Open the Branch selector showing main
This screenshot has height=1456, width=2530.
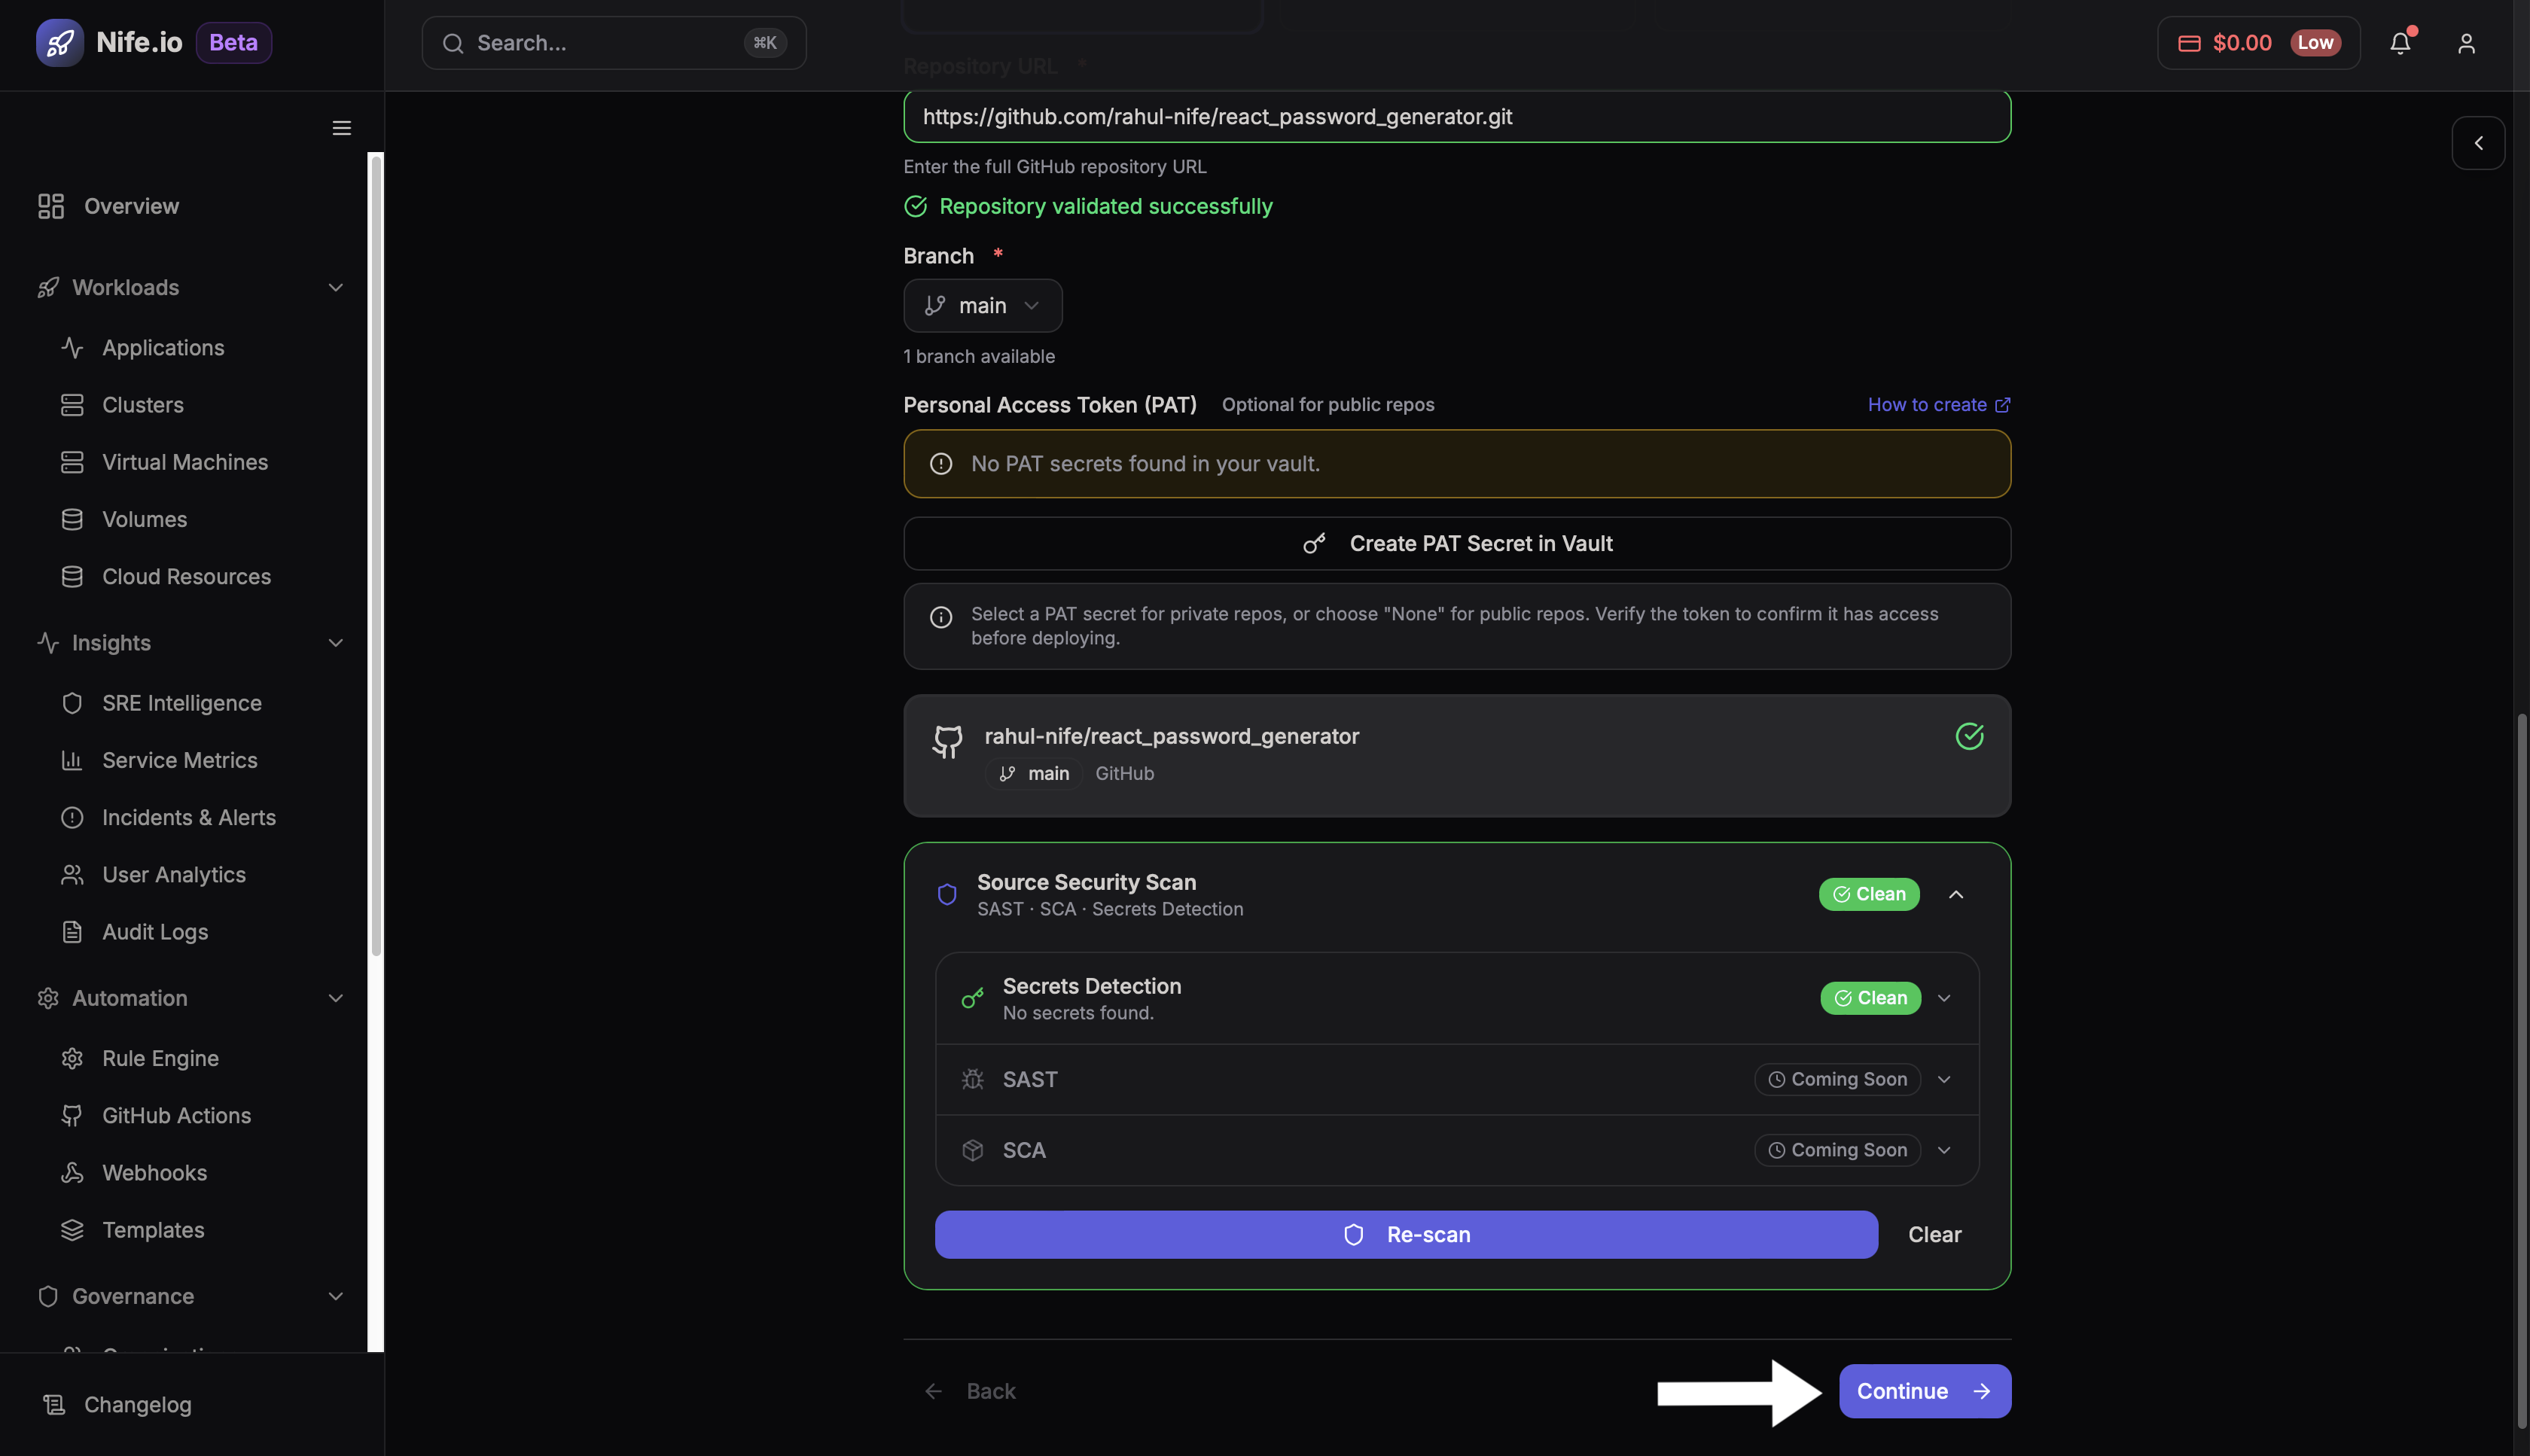982,305
